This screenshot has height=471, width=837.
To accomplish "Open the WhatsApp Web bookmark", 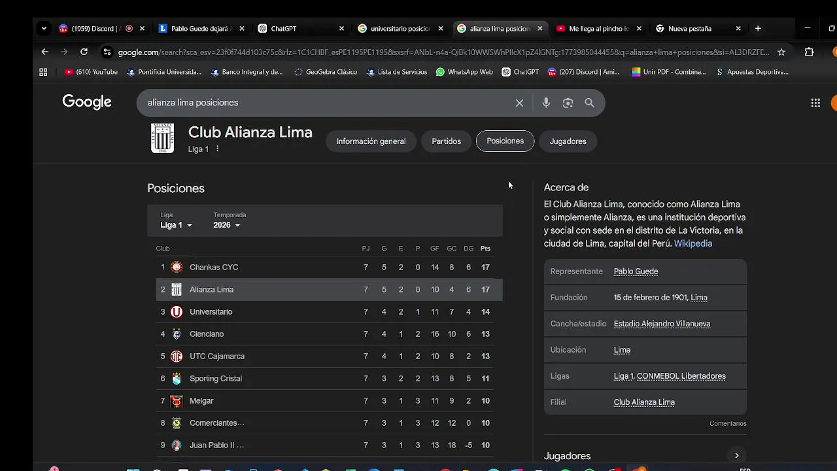I will coord(464,72).
